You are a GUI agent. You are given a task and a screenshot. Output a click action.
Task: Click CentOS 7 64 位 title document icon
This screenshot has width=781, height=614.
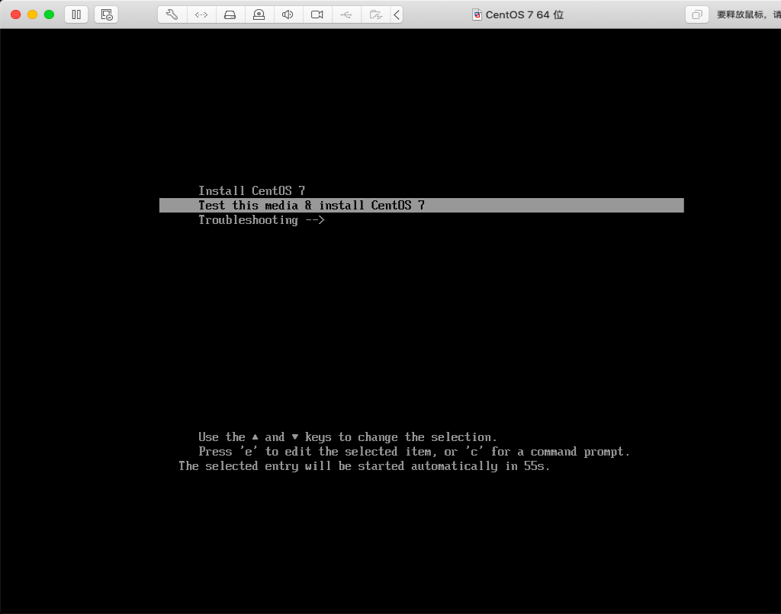click(477, 14)
